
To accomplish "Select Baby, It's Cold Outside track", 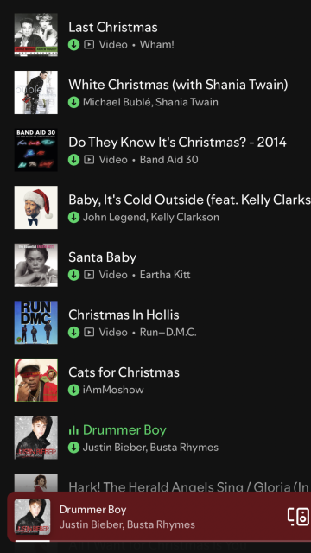I will (155, 207).
